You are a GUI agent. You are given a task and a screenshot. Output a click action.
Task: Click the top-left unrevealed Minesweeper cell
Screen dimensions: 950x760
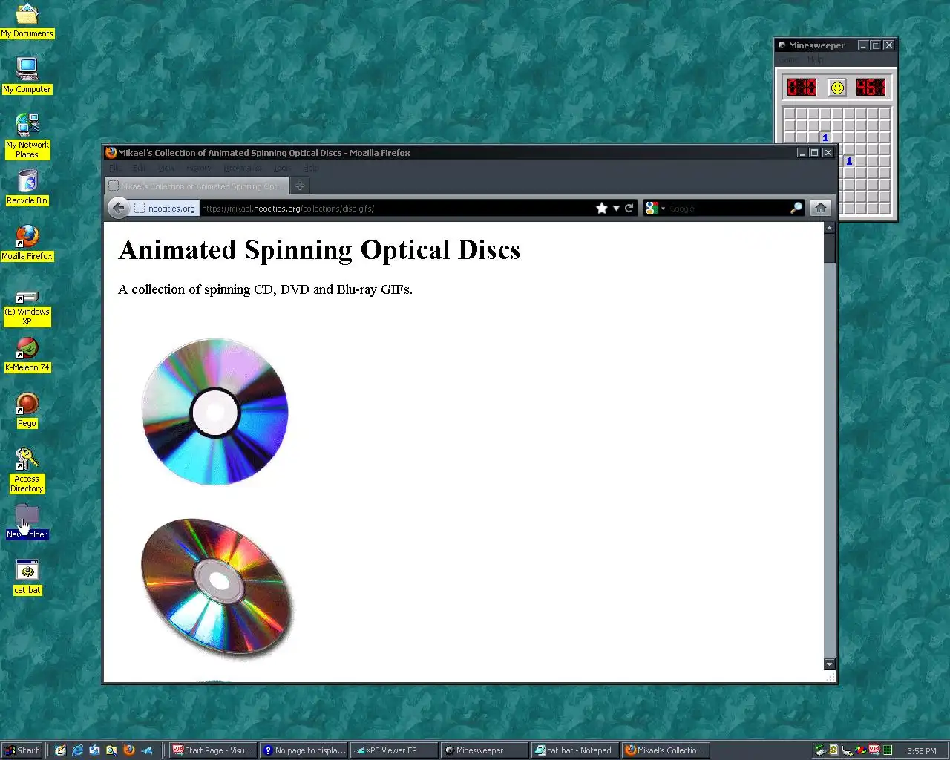tap(790, 114)
